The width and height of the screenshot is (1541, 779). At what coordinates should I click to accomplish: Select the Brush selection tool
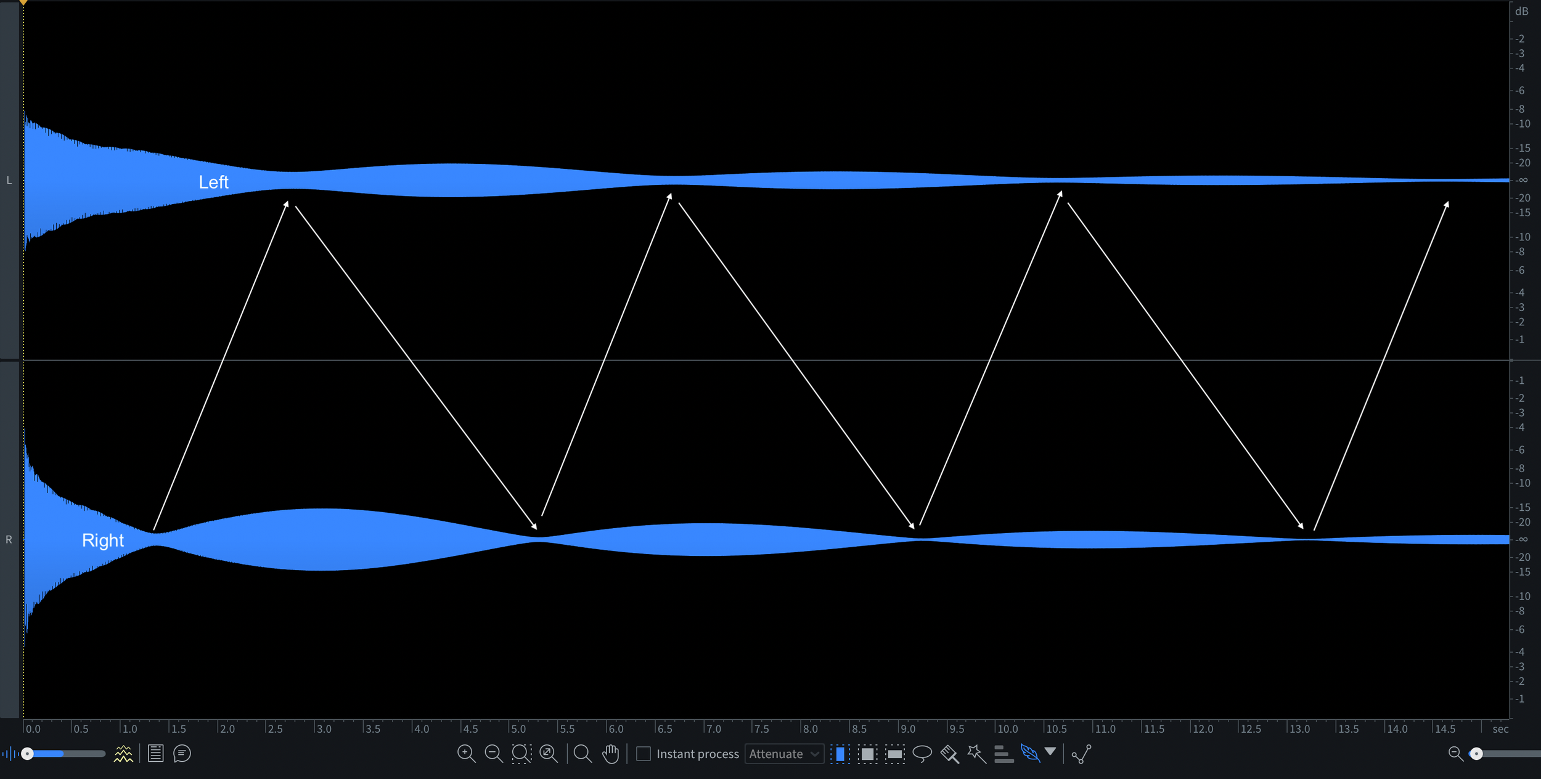(x=949, y=753)
